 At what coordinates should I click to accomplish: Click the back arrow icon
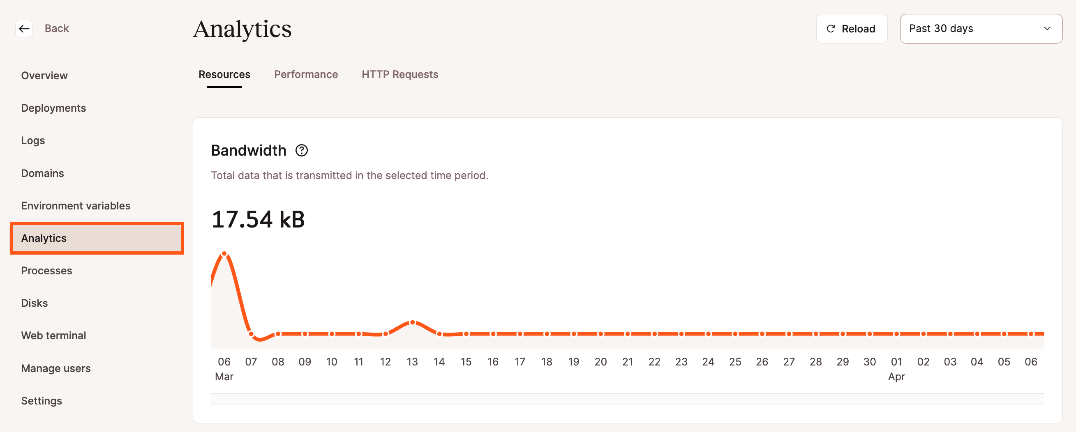click(x=24, y=28)
